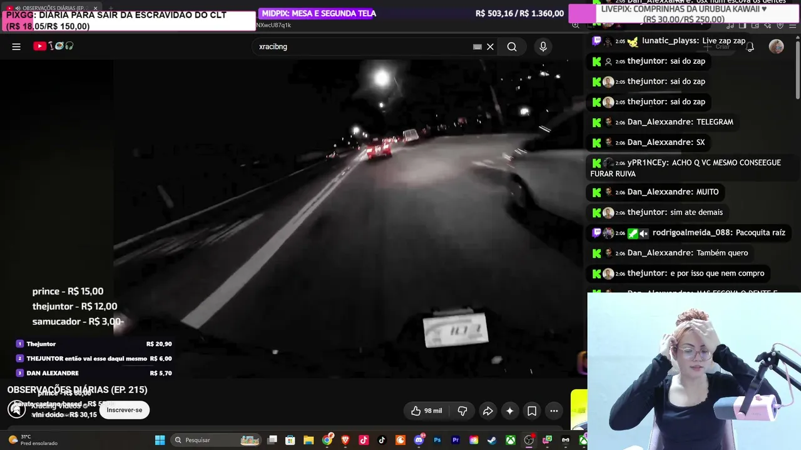Open Steam from the taskbar
This screenshot has width=801, height=450.
(x=492, y=440)
